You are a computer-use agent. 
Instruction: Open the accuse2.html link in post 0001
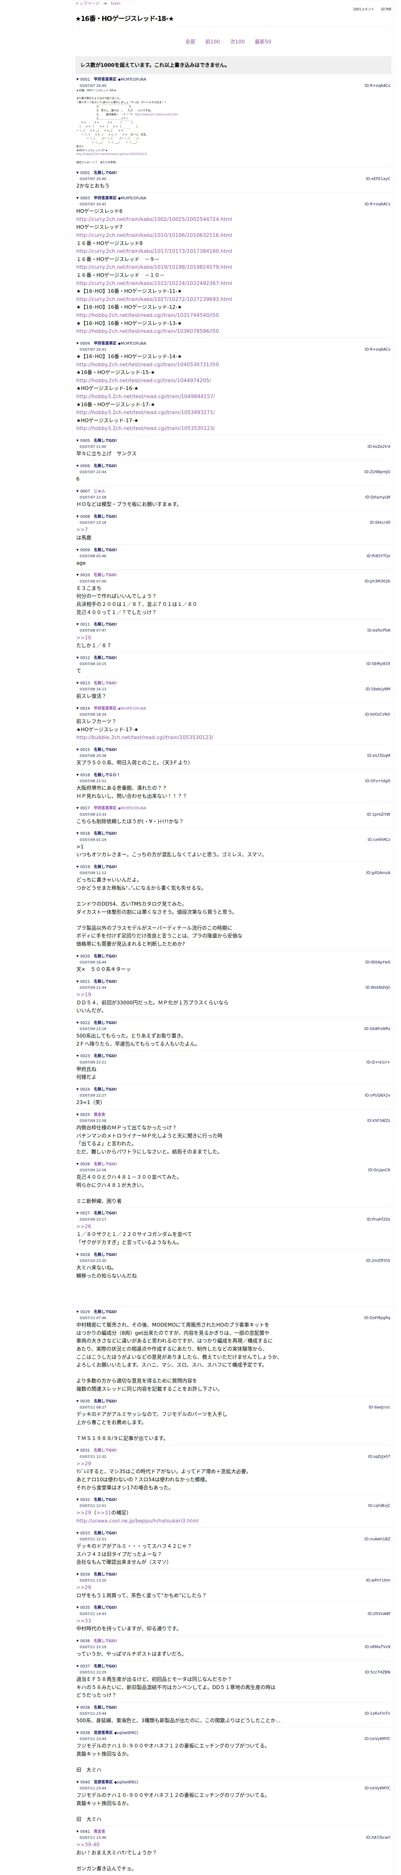point(156,114)
